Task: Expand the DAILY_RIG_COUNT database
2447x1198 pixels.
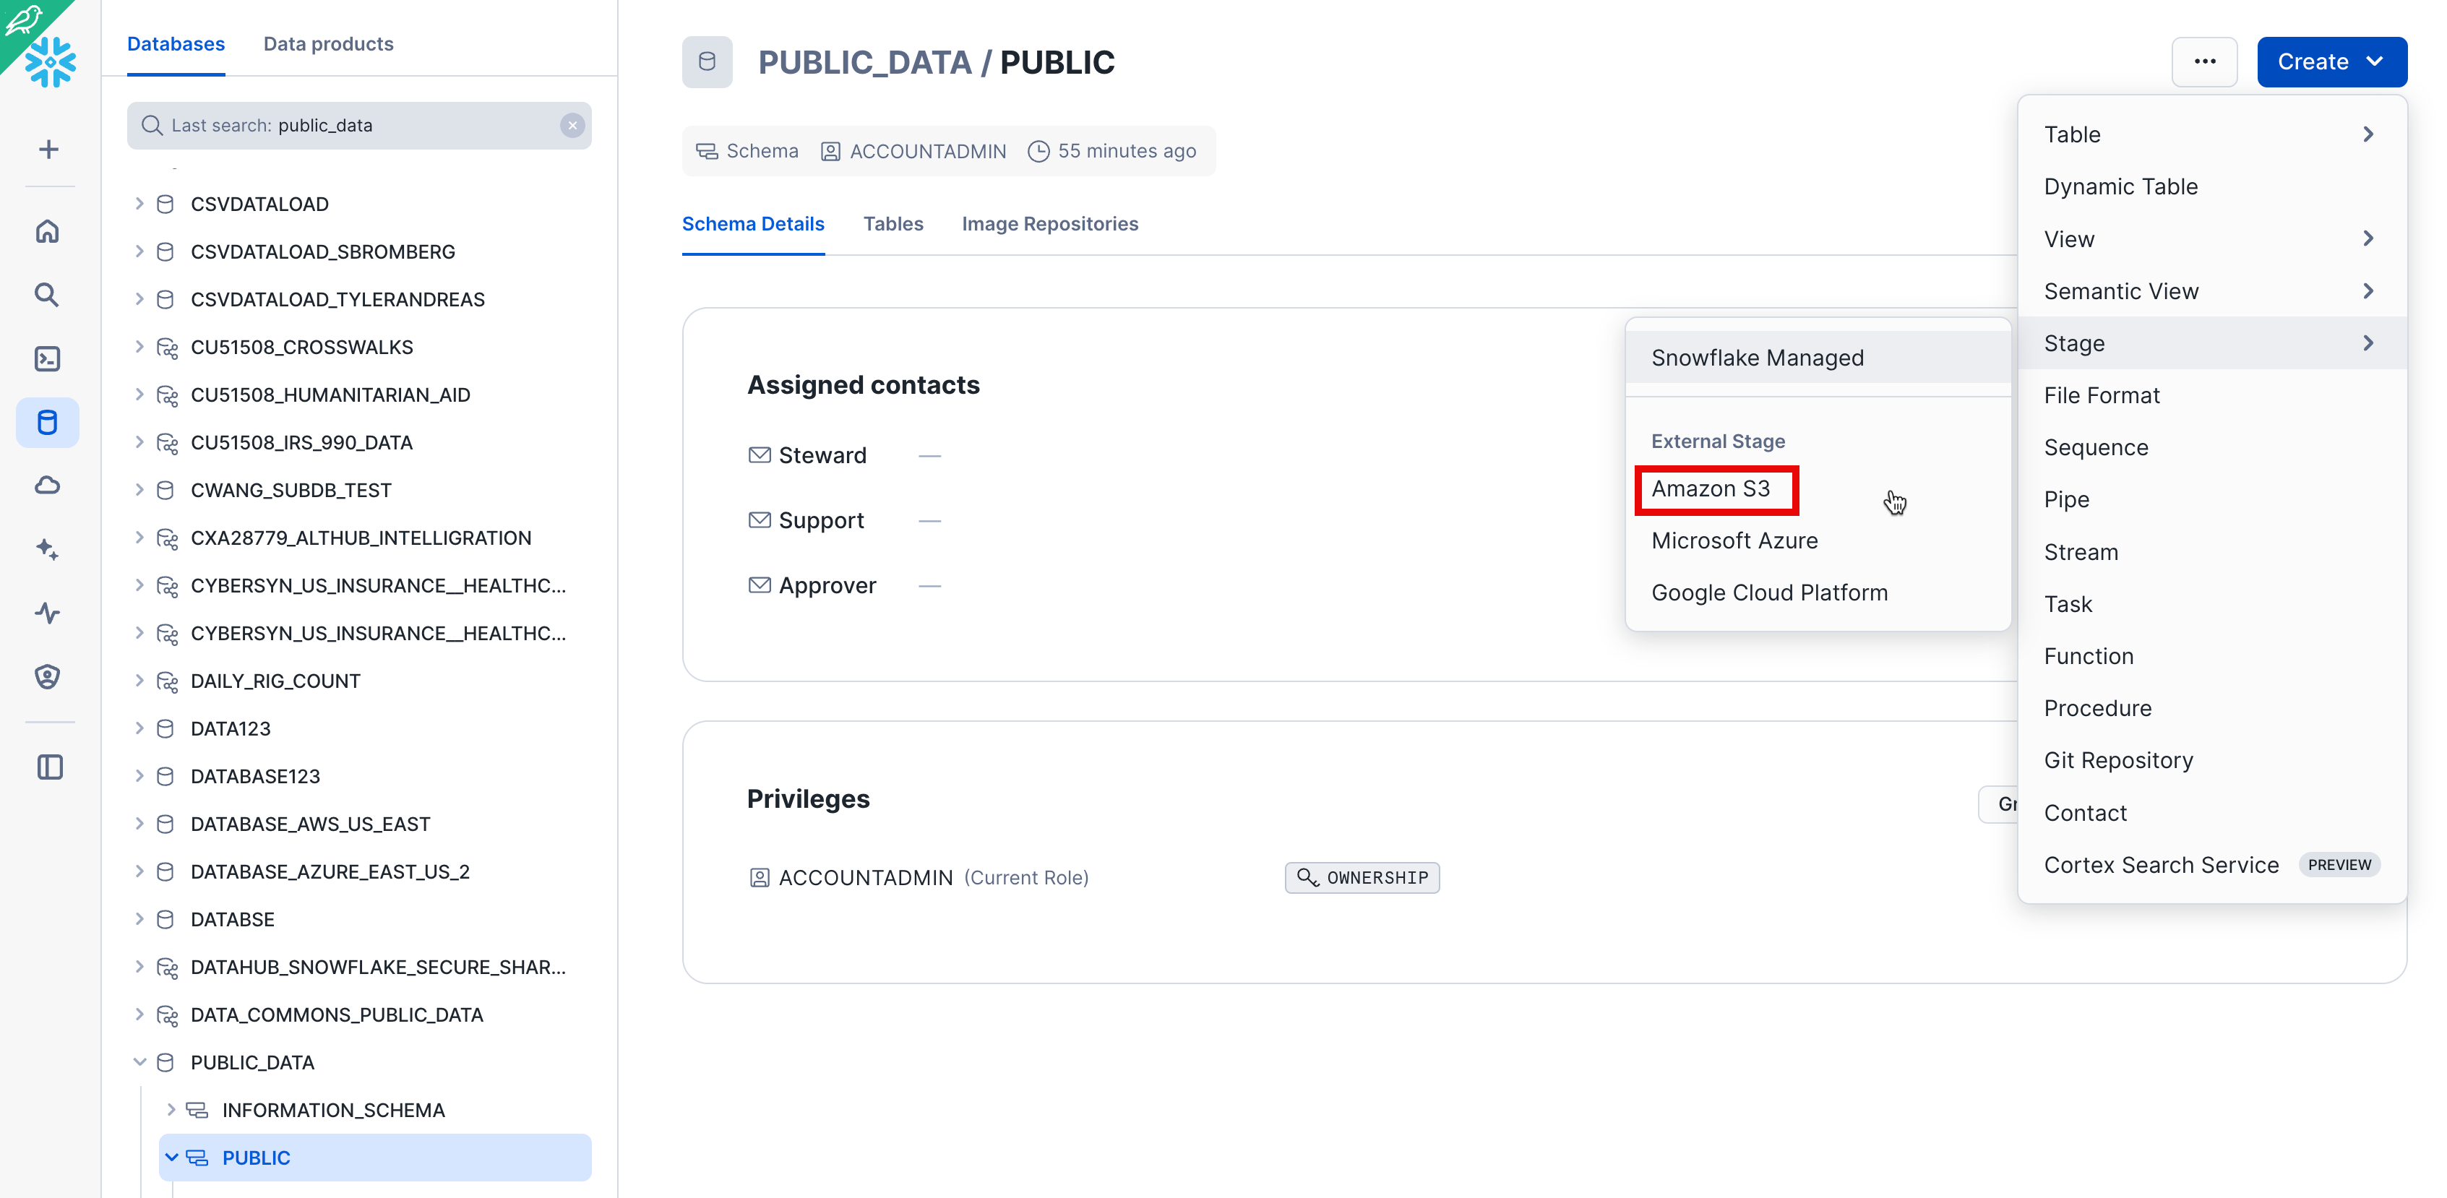Action: point(139,680)
